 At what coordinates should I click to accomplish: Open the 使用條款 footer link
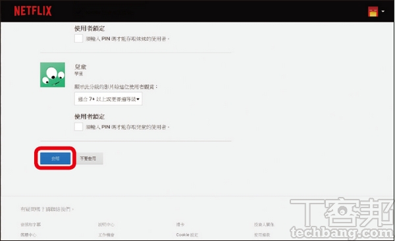pos(262,234)
